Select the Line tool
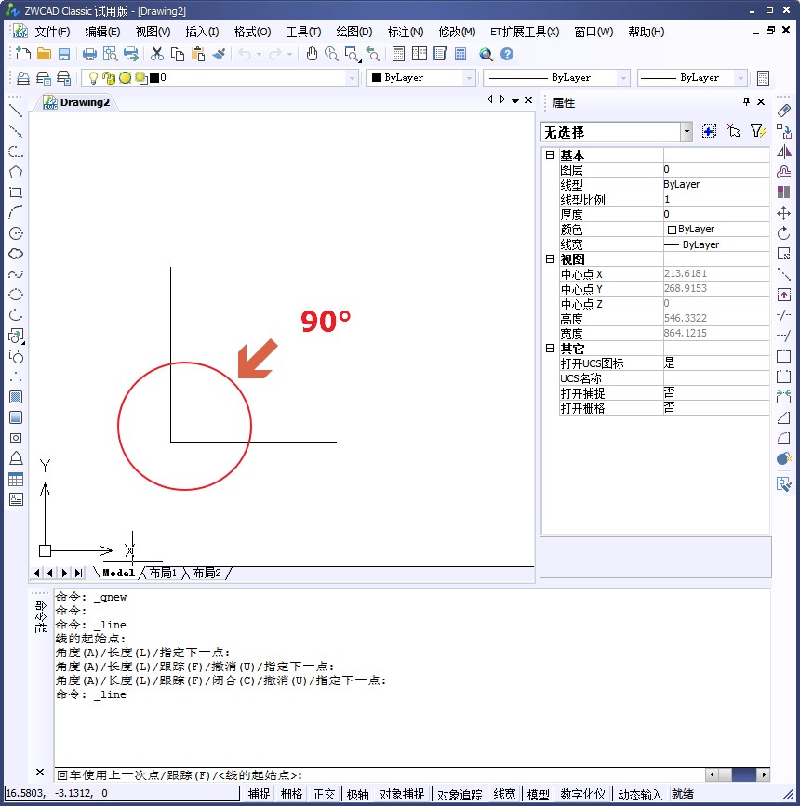 (x=16, y=110)
